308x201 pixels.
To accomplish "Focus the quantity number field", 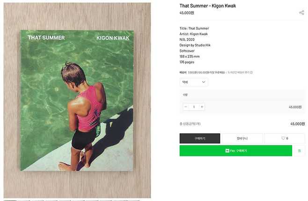I will coord(194,107).
